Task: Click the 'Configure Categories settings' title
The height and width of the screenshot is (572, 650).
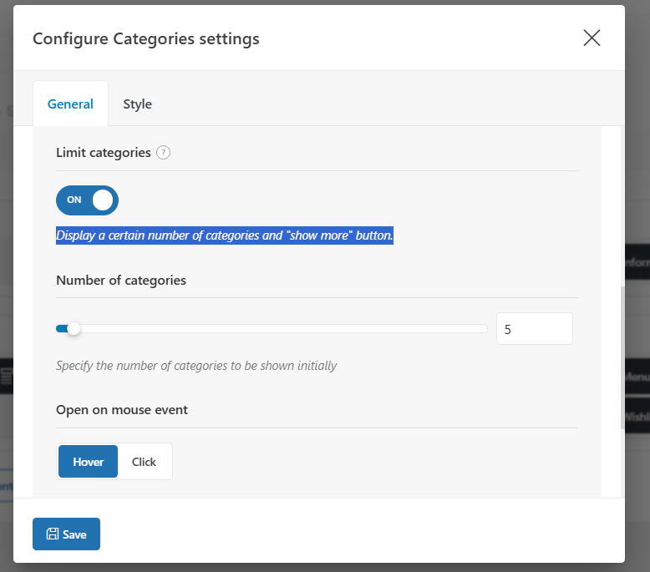Action: coord(146,38)
